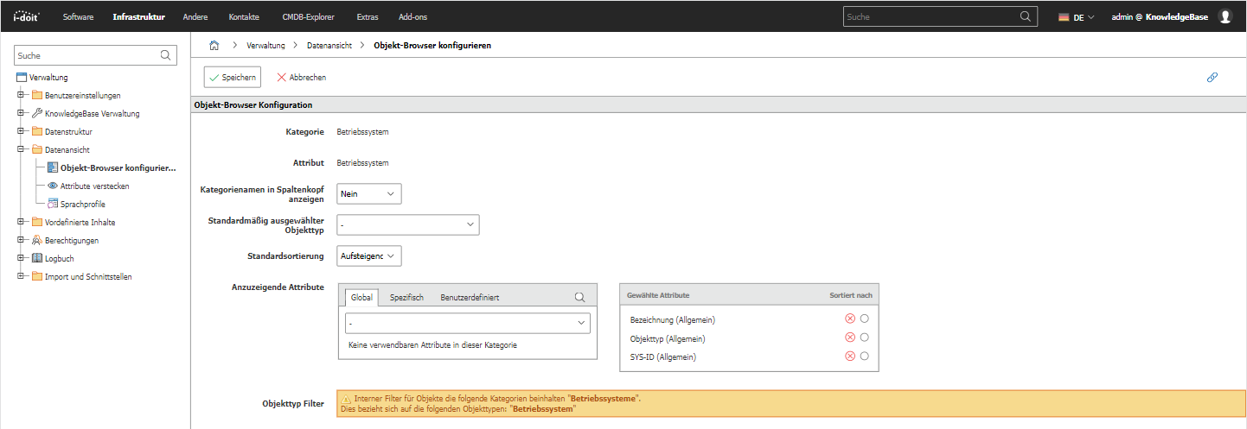Open Kategorienamen in Spaltenkopf dropdown
This screenshot has height=429, width=1247.
[369, 194]
